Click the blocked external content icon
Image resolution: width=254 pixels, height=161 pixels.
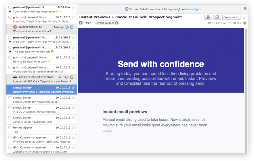pyautogui.click(x=127, y=9)
